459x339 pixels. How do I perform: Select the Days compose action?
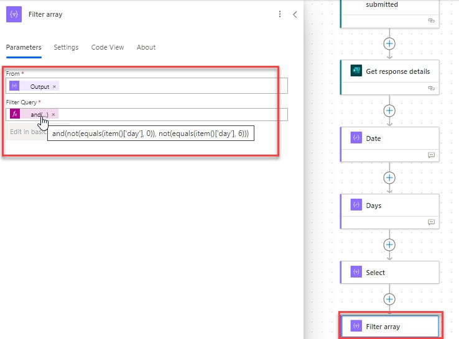tap(390, 211)
